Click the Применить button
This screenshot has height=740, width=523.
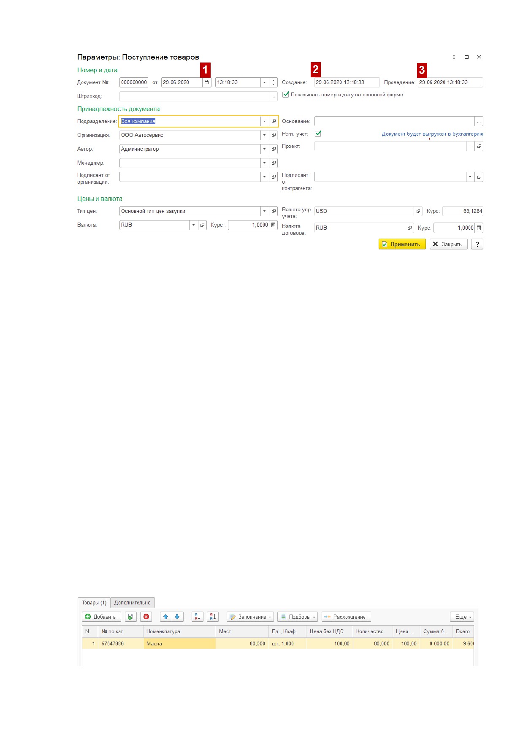click(x=402, y=244)
